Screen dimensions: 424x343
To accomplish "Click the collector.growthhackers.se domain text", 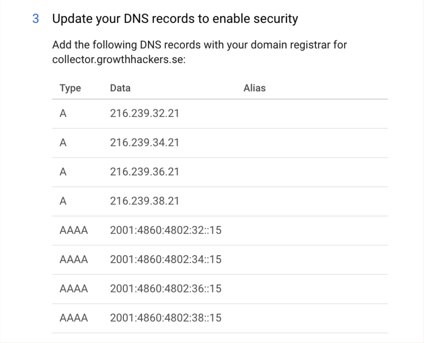I will tap(119, 59).
